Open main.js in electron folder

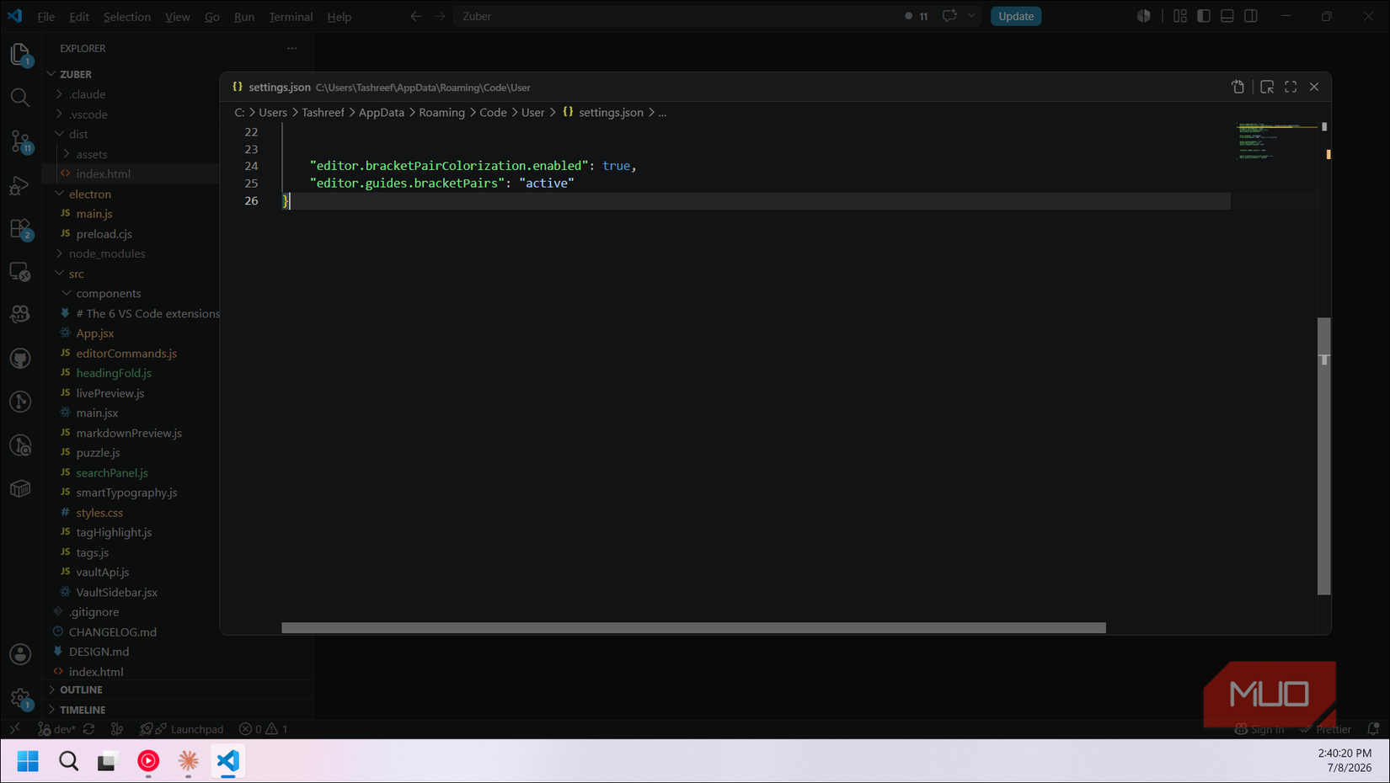(94, 214)
